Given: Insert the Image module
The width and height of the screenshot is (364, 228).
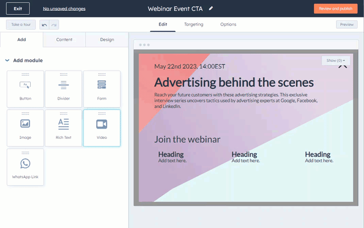Looking at the screenshot, I should click(x=26, y=128).
